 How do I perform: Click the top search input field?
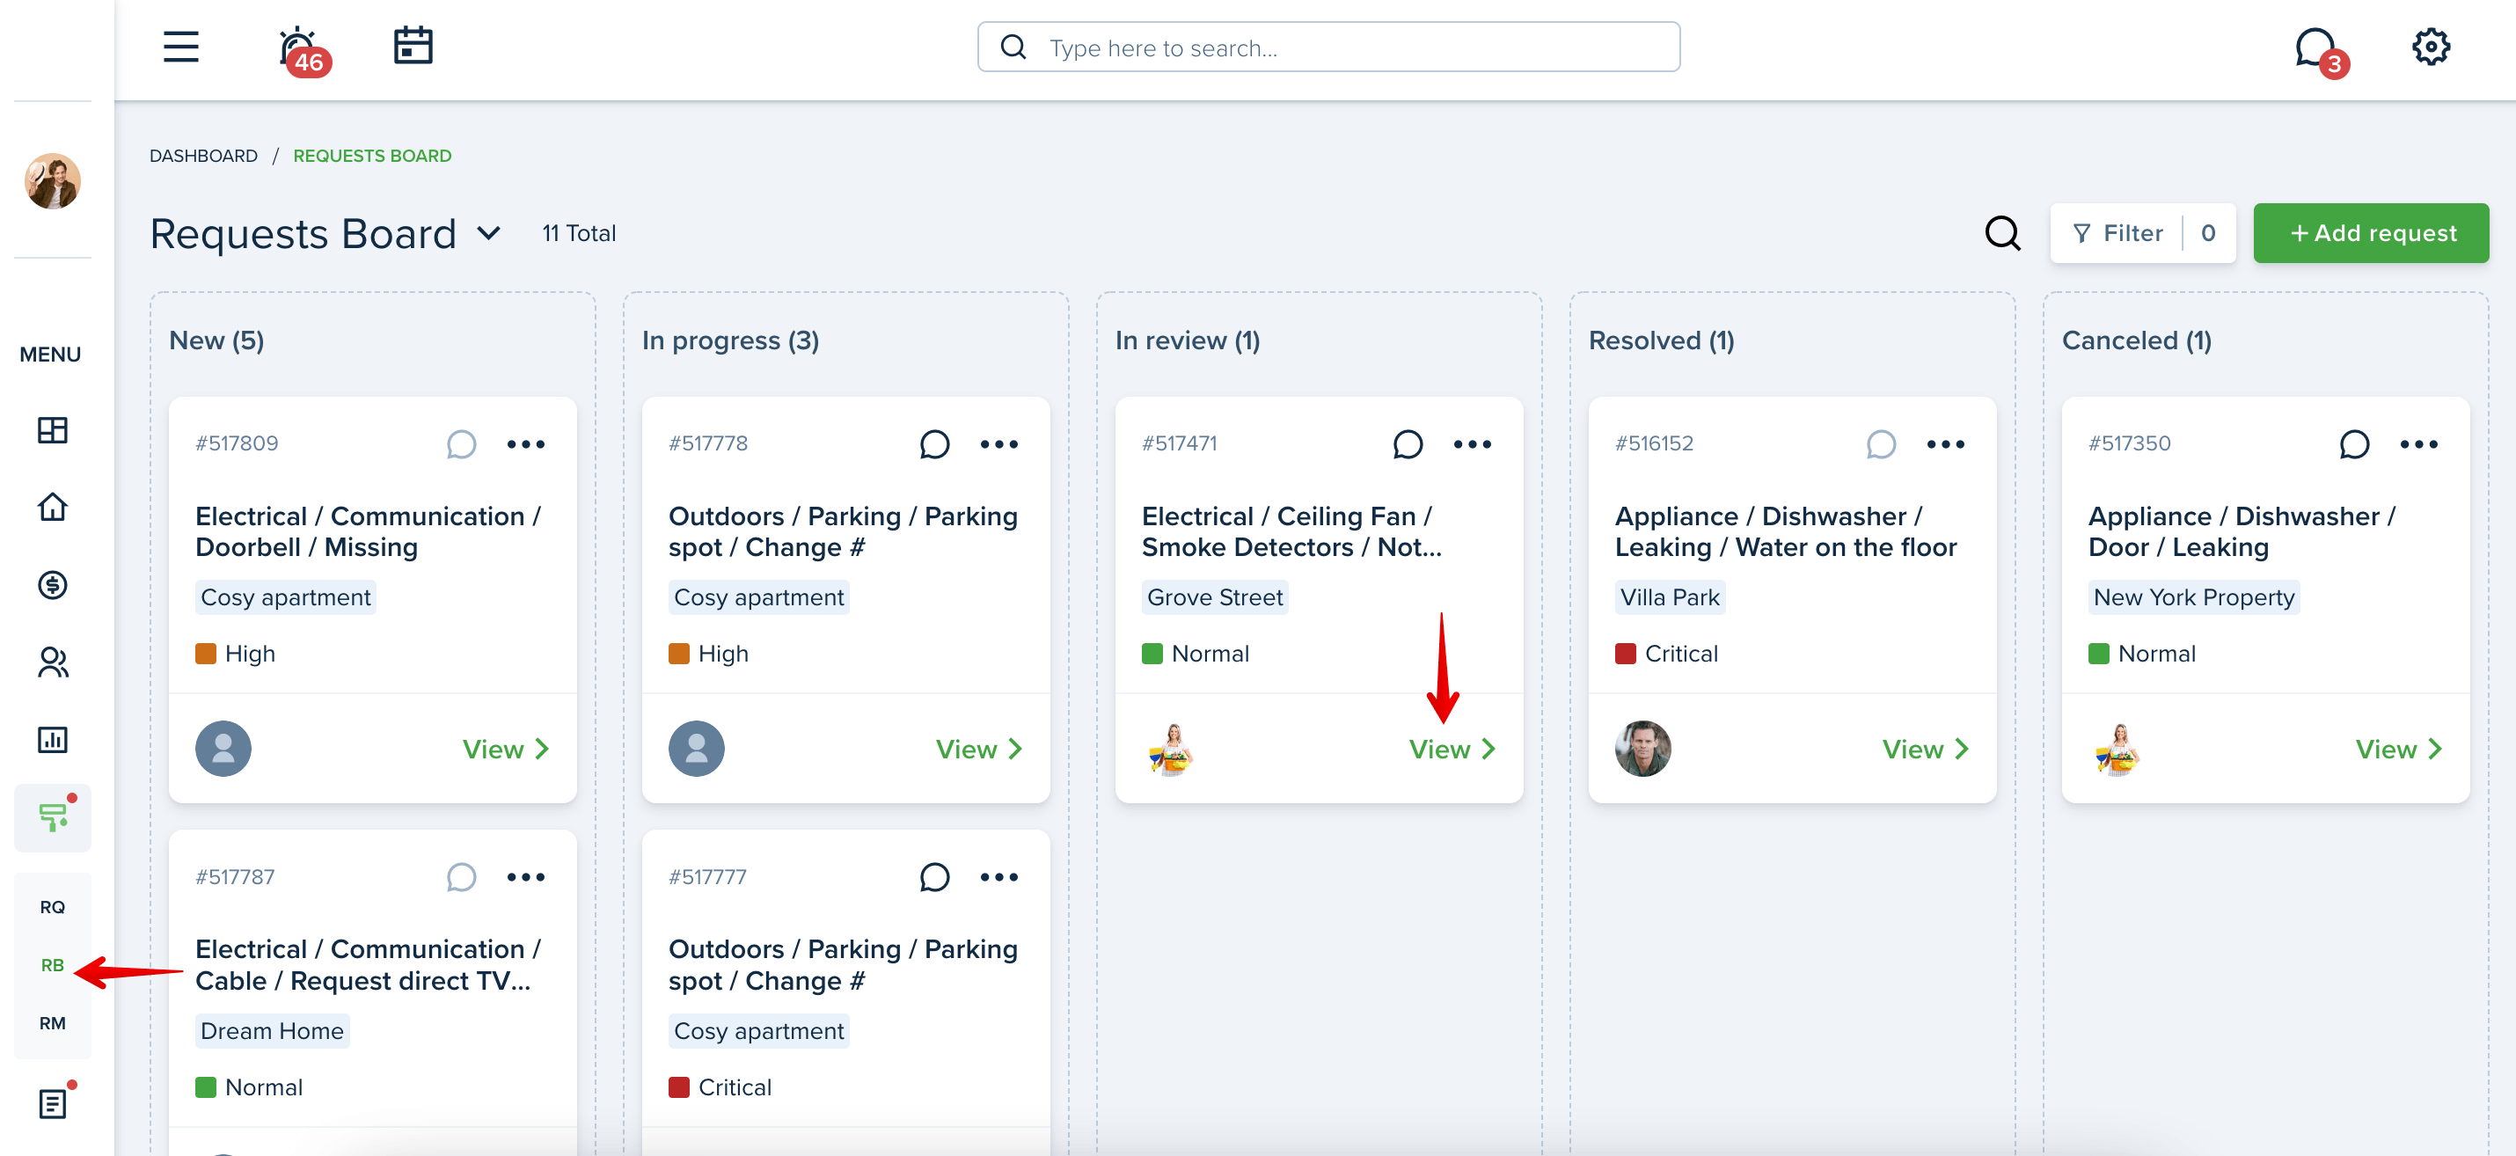pyautogui.click(x=1328, y=47)
